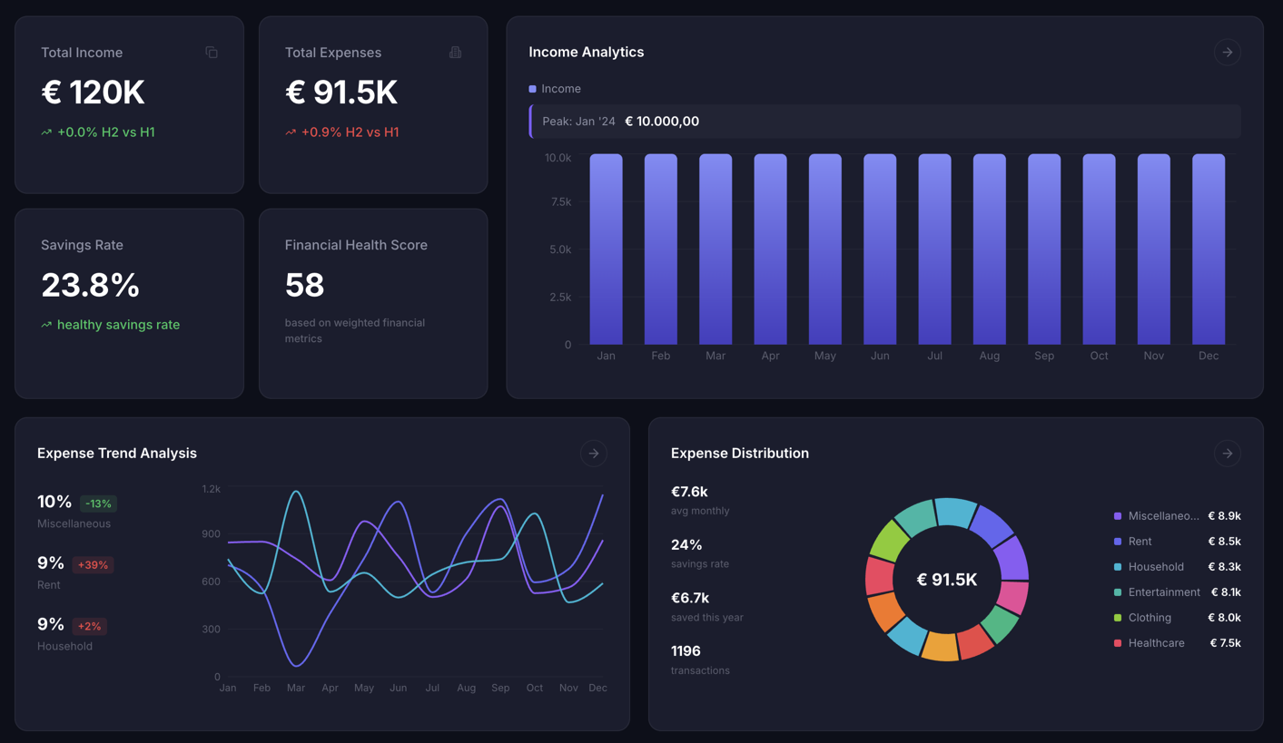Click the +39% Rent change badge
The height and width of the screenshot is (743, 1283).
93,565
